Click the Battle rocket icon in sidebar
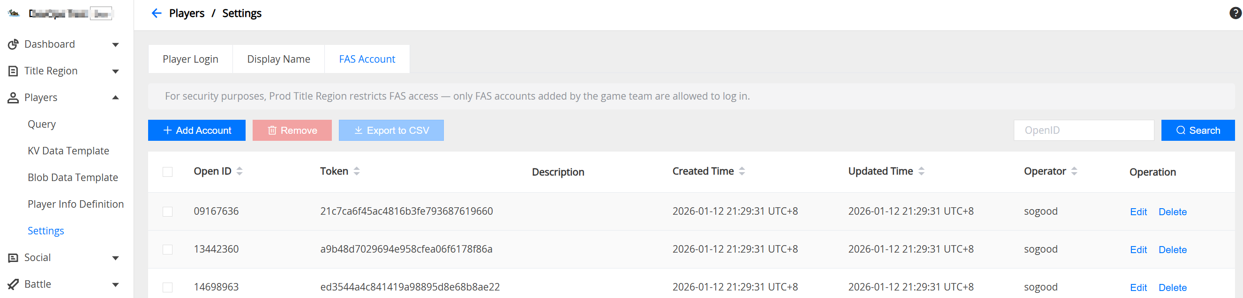This screenshot has width=1243, height=298. pos(13,284)
